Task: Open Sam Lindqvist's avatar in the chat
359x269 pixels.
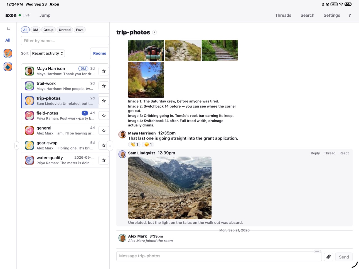Action: [x=122, y=154]
